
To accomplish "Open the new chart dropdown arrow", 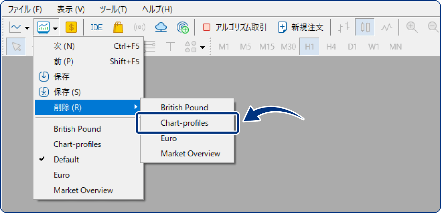I will (27, 27).
